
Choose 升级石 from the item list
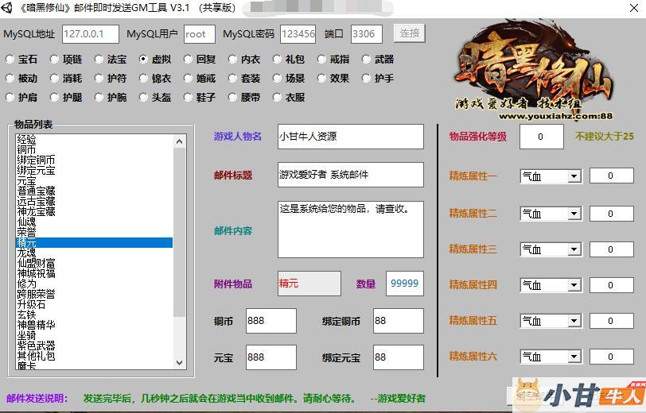coord(31,305)
